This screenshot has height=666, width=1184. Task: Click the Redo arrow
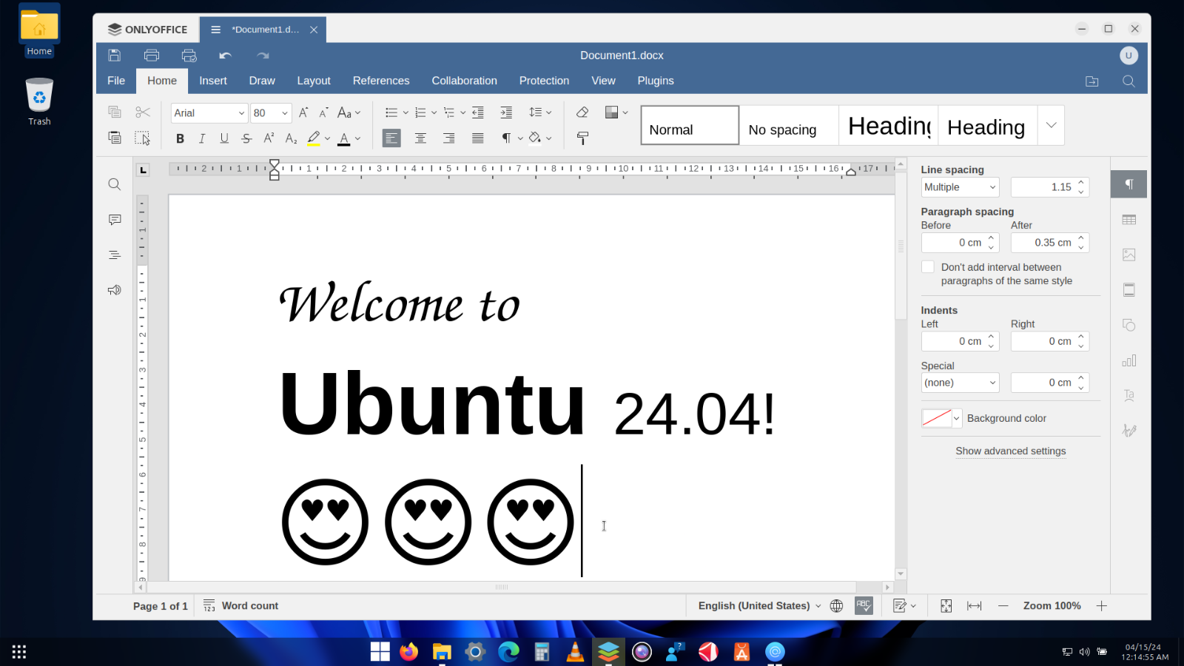click(263, 55)
